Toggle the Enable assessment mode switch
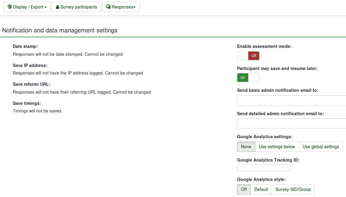 coord(248,56)
